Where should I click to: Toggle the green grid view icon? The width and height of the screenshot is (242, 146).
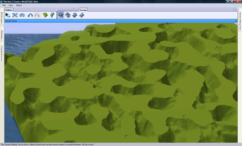pyautogui.click(x=45, y=15)
